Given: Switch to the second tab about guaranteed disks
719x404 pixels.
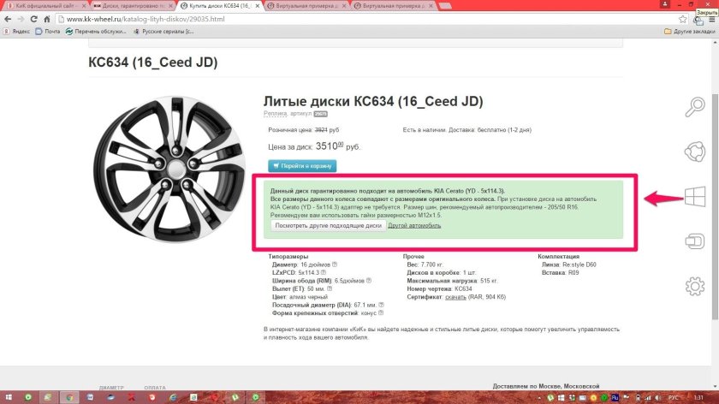Looking at the screenshot, I should click(x=128, y=5).
